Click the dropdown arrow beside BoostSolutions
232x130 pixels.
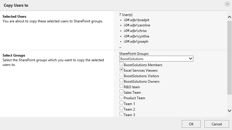click(x=190, y=59)
